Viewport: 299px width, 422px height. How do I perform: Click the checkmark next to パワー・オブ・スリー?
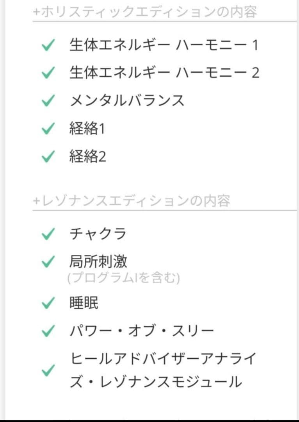coord(47,331)
